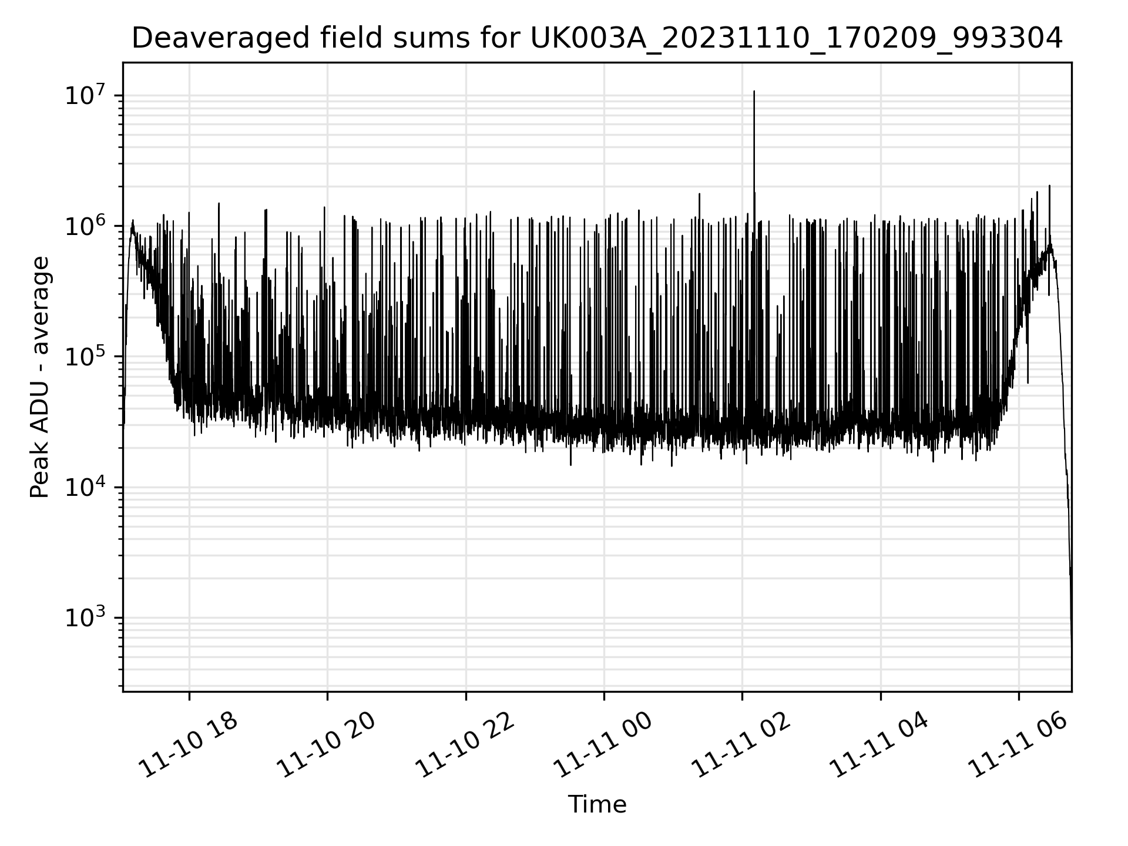Click the initial peak near 10^6 at plot start

[133, 221]
